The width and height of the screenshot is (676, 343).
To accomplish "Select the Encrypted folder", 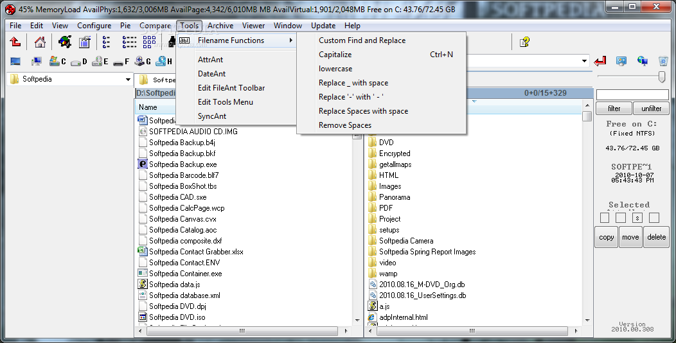I will tap(395, 154).
